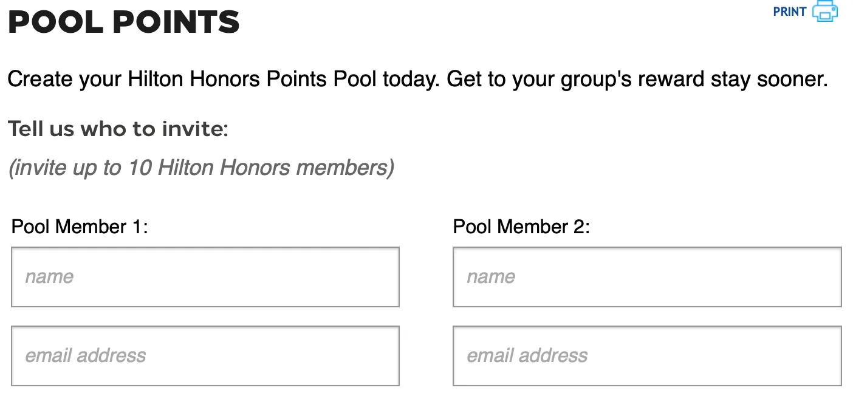853x396 pixels.
Task: Focus the Pool Member 2 name field
Action: coord(647,277)
